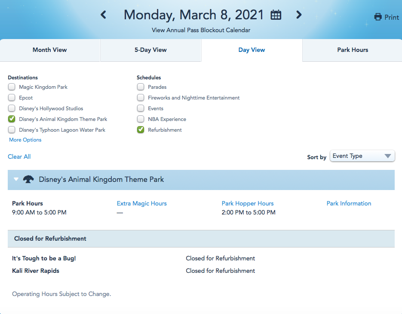402x314 pixels.
Task: Enable the Parades schedule checkbox
Action: tap(141, 87)
